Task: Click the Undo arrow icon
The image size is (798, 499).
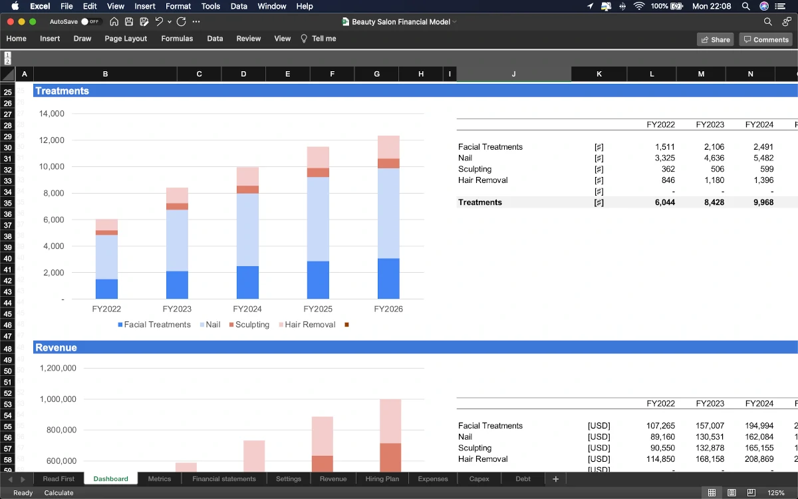Action: tap(159, 22)
